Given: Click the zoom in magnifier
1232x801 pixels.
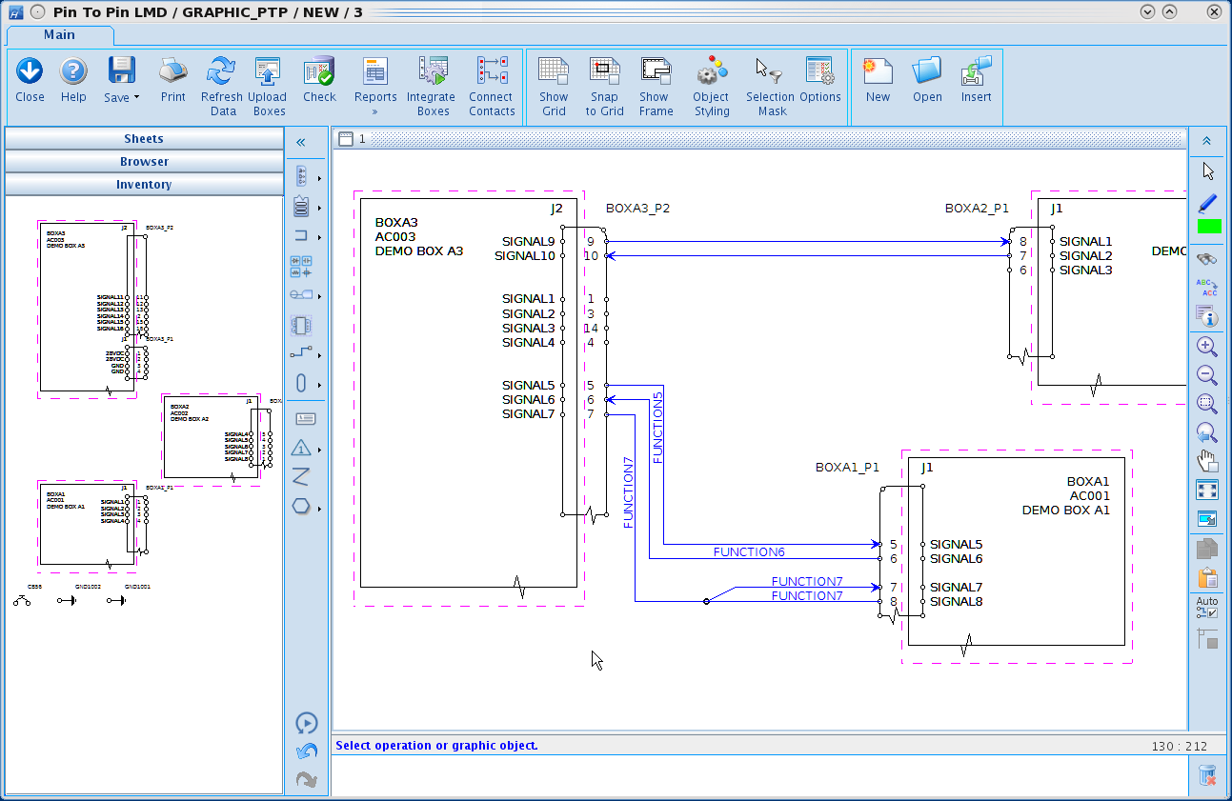Looking at the screenshot, I should click(x=1207, y=347).
